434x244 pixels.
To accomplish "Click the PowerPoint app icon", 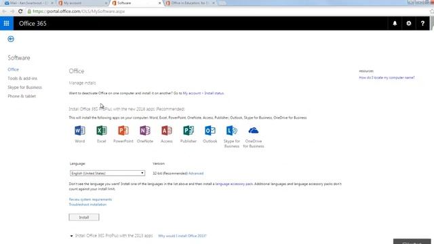I will click(123, 130).
